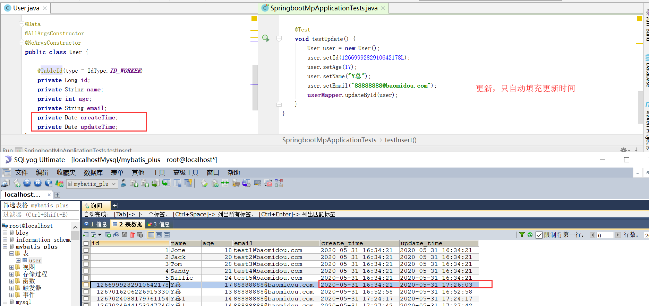Expand the blog database node
Screen dimensions: 649x306
point(5,233)
